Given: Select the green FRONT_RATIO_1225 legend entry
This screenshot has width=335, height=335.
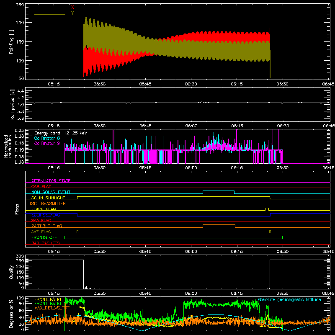Looking at the screenshot, I should point(54,304).
